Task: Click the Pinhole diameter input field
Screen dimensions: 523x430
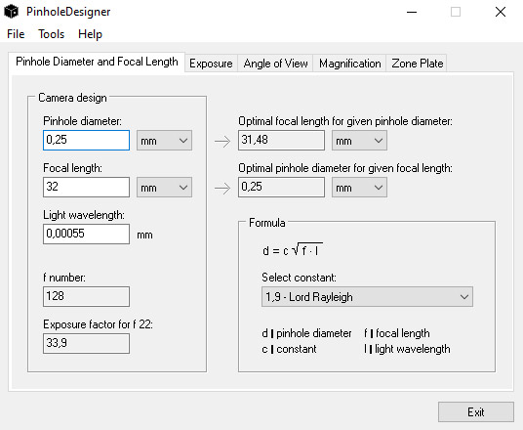Action: (87, 140)
